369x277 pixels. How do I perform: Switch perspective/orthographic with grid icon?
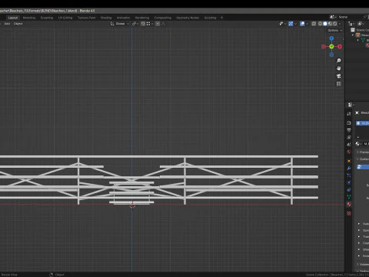tap(339, 84)
